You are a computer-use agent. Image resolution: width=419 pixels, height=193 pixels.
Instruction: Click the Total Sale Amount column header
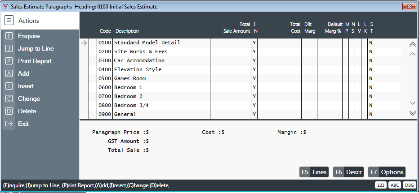click(236, 28)
